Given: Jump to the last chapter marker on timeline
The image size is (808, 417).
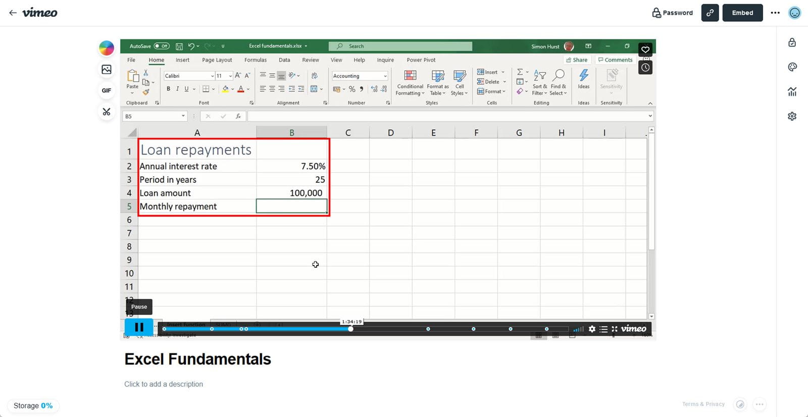Looking at the screenshot, I should pos(546,329).
